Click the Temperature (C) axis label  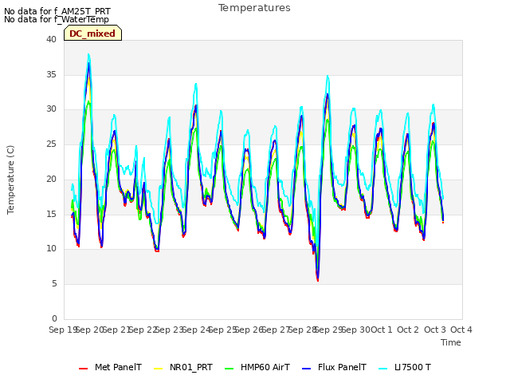(10, 180)
